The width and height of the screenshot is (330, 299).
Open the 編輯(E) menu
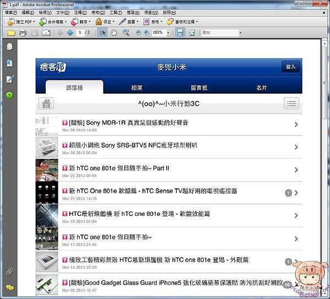tap(28, 13)
